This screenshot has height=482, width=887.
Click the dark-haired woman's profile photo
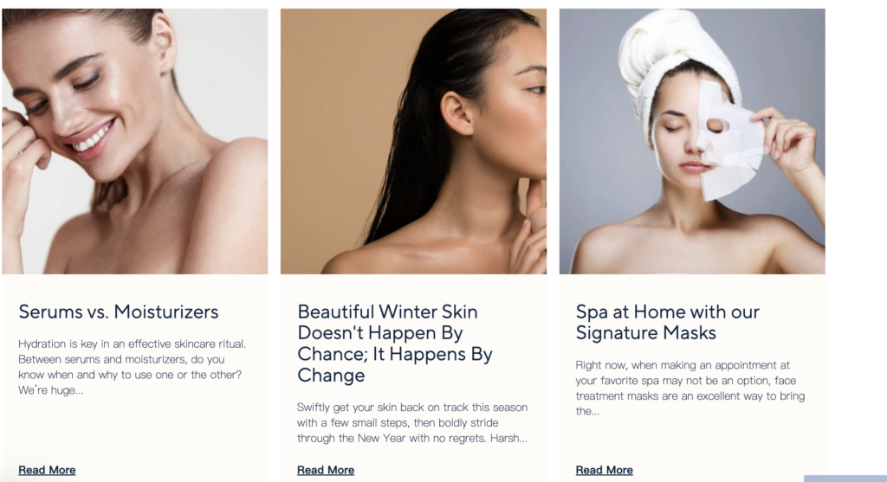pos(413,141)
